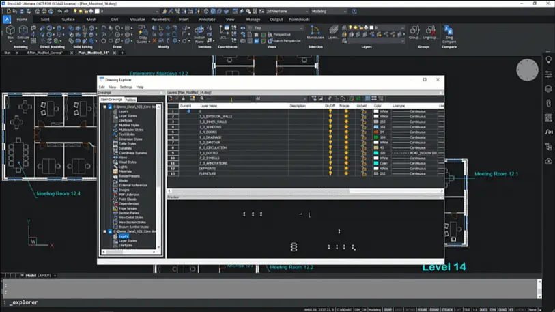Image resolution: width=555 pixels, height=312 pixels.
Task: Click Match Perspective button
Action: [x=284, y=41]
